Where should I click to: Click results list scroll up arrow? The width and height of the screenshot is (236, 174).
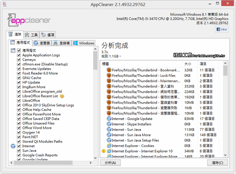click(x=225, y=63)
